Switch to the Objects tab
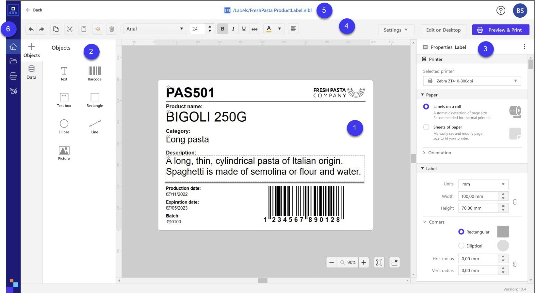This screenshot has height=293, width=535. [x=32, y=50]
